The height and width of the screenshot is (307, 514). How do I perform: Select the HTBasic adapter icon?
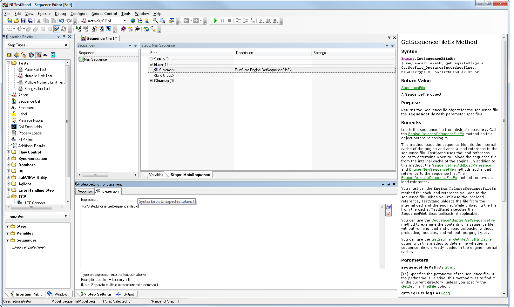(x=46, y=55)
